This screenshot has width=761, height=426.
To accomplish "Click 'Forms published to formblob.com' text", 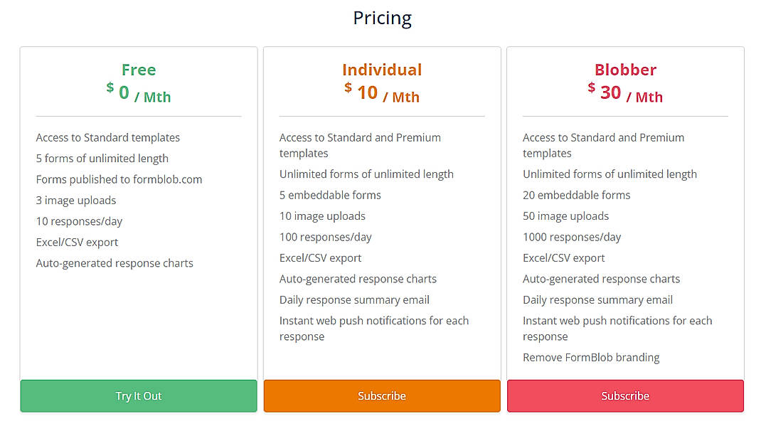I will 118,179.
